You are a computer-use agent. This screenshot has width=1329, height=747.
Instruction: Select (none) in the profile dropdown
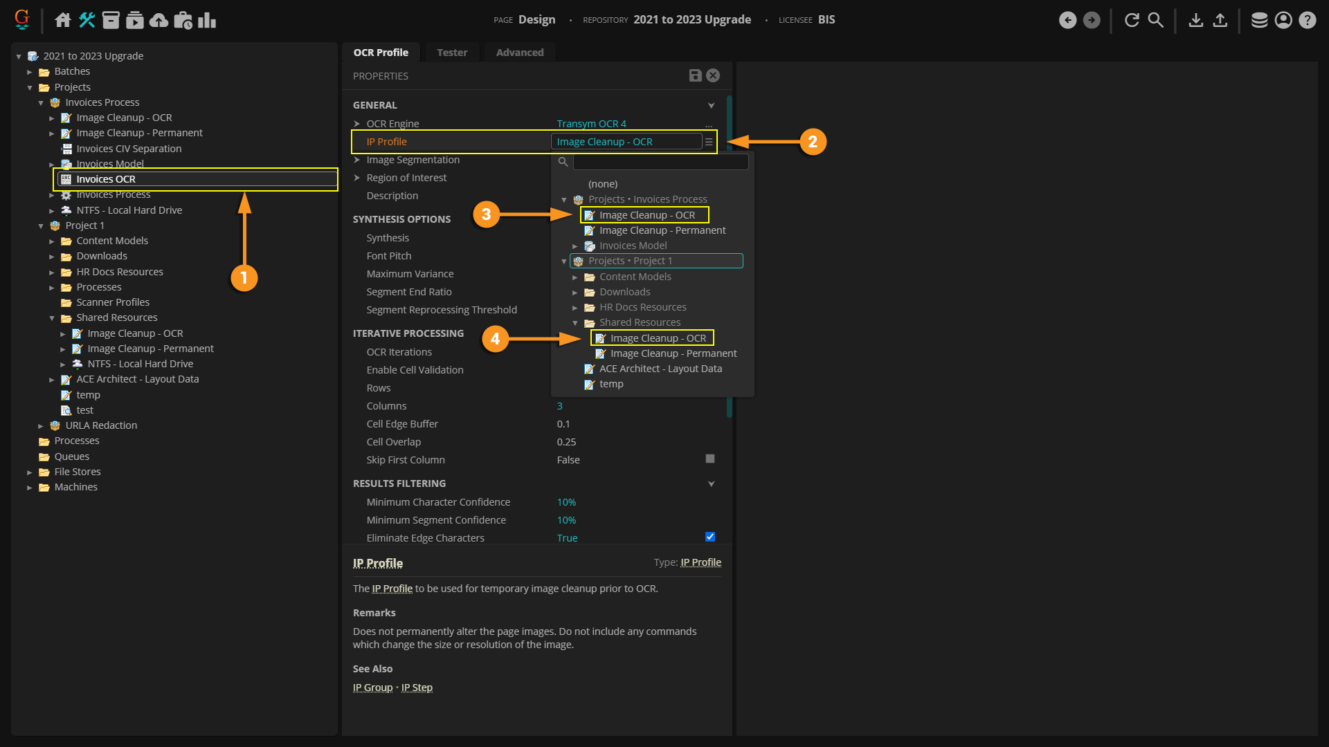pos(603,184)
